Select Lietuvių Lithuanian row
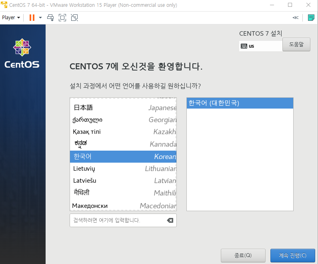 [123, 169]
